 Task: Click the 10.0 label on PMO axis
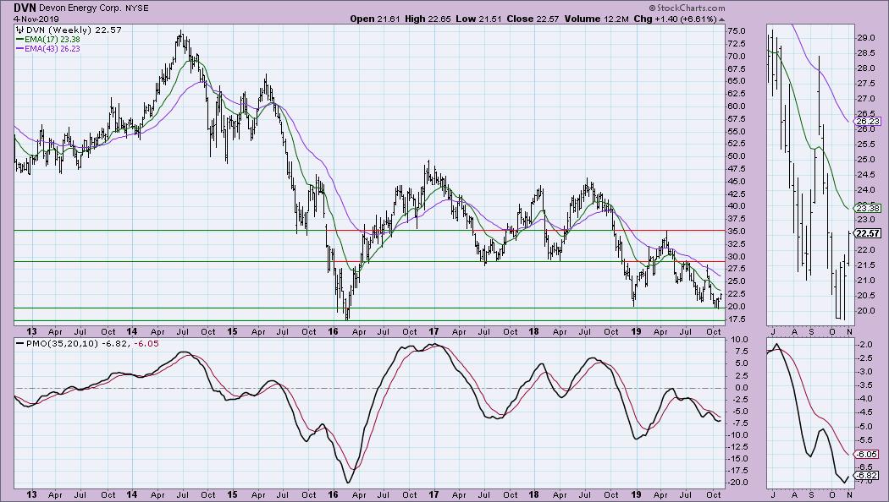pos(738,340)
